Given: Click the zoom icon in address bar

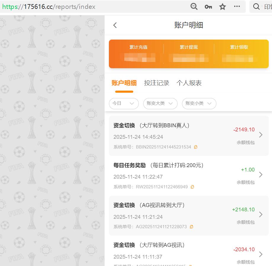Looking at the screenshot, I should (x=194, y=6).
